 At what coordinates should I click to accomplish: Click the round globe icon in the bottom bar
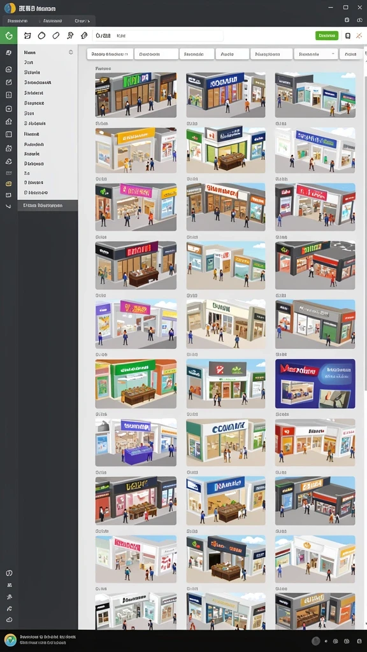pyautogui.click(x=10, y=640)
